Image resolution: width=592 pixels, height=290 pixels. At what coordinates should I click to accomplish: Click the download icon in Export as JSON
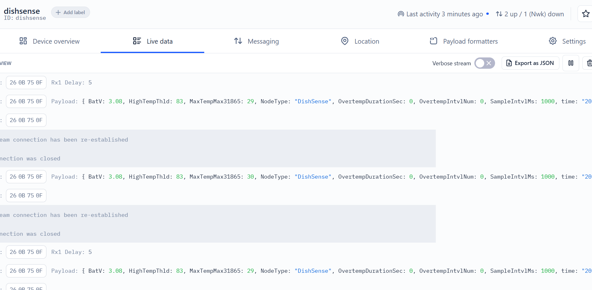point(509,63)
